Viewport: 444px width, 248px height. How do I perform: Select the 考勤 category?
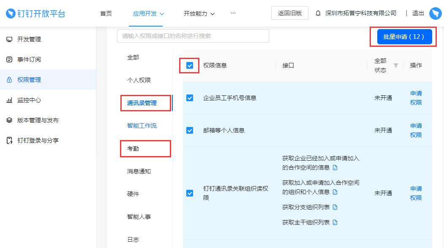coord(133,148)
